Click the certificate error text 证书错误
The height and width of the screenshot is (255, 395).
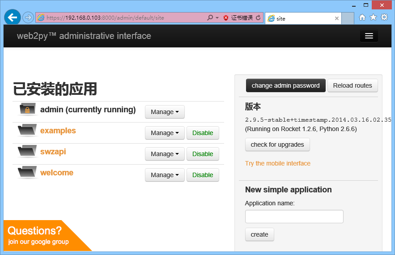242,17
